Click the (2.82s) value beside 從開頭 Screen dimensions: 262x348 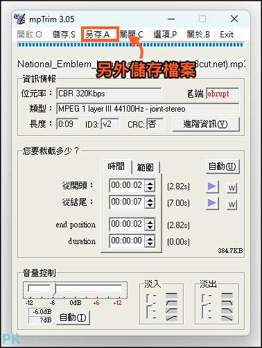(178, 186)
